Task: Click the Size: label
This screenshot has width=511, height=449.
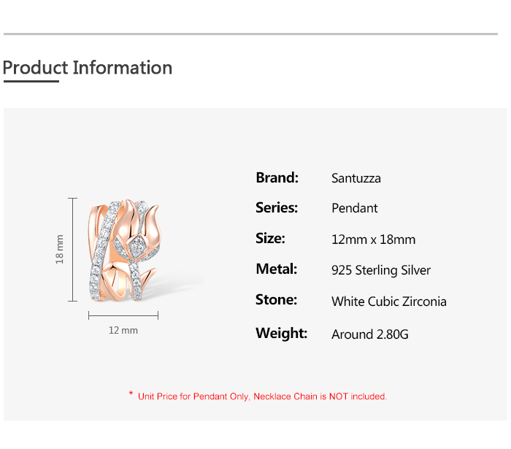Action: click(x=270, y=239)
